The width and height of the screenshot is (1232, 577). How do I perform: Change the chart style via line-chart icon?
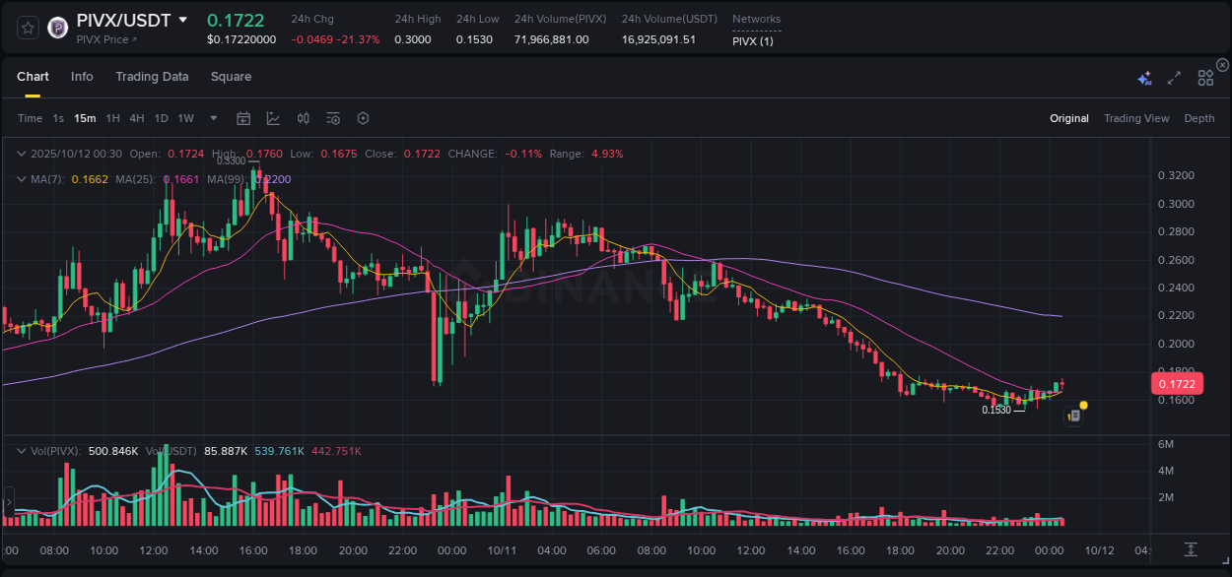point(272,118)
